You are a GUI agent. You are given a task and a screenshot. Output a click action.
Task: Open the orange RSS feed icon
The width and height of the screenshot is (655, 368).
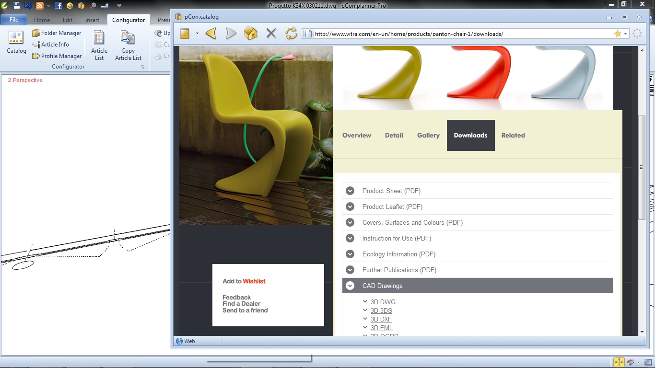[x=40, y=6]
